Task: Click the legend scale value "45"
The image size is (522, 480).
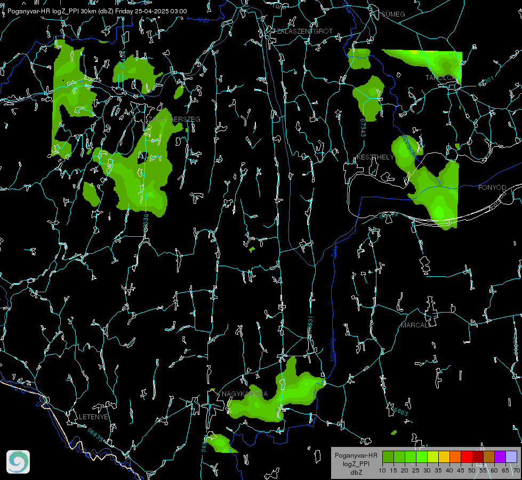Action: click(461, 471)
